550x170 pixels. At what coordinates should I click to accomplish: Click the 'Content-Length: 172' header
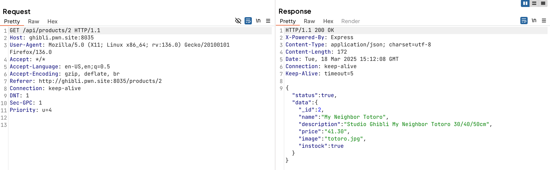click(x=316, y=52)
